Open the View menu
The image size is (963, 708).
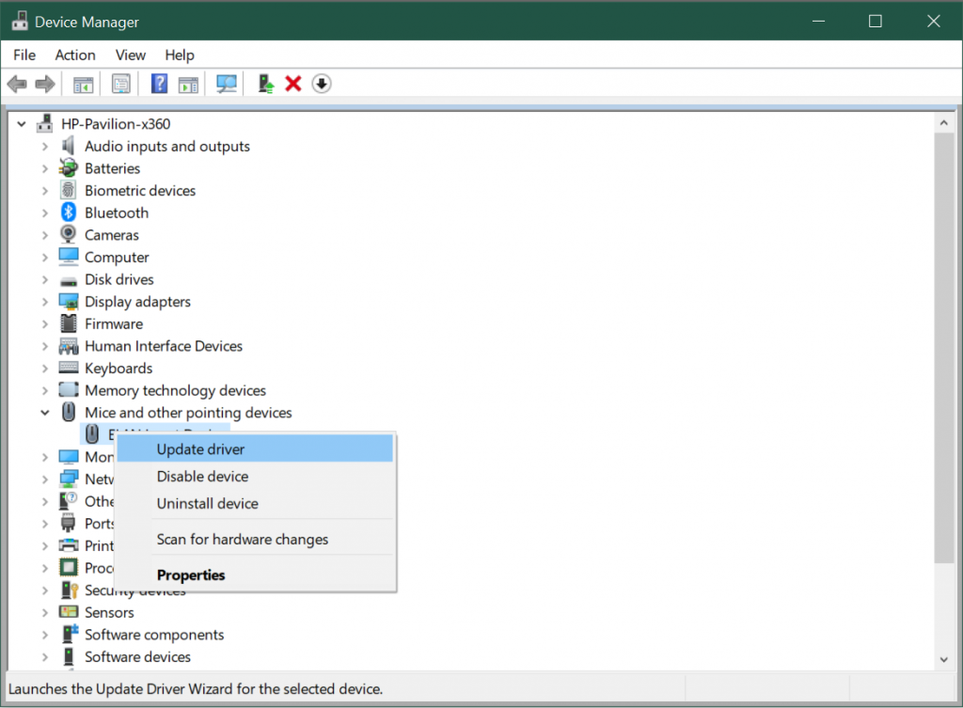tap(130, 55)
